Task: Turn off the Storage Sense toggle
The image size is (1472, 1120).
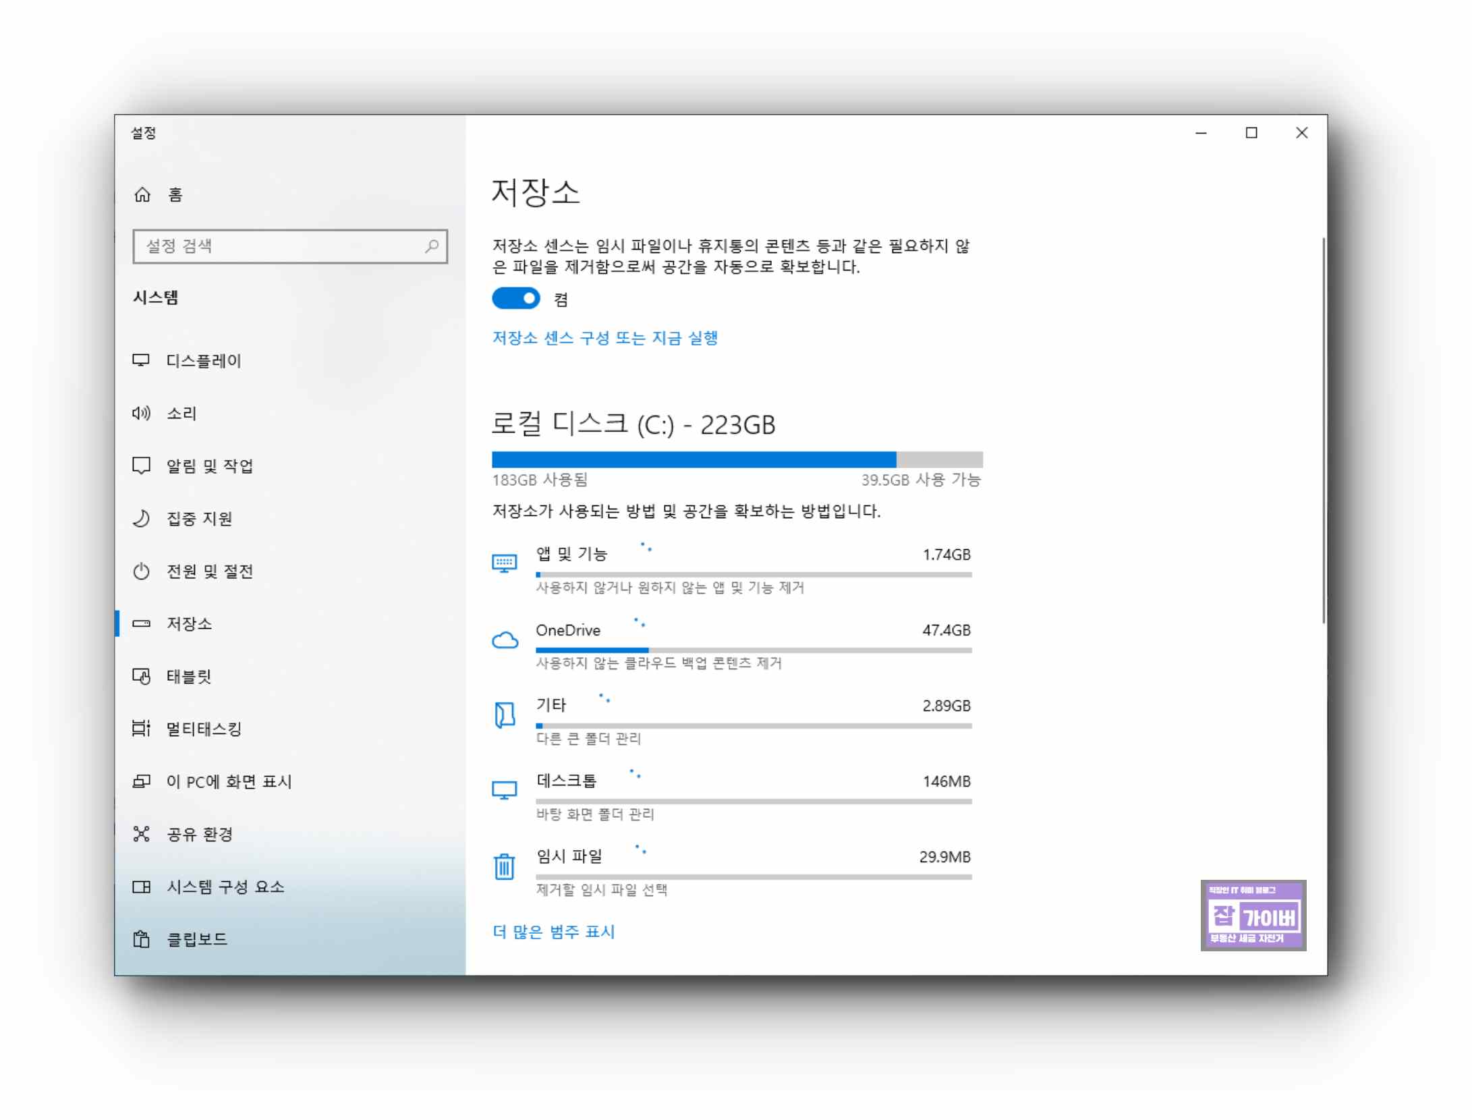Action: tap(516, 298)
